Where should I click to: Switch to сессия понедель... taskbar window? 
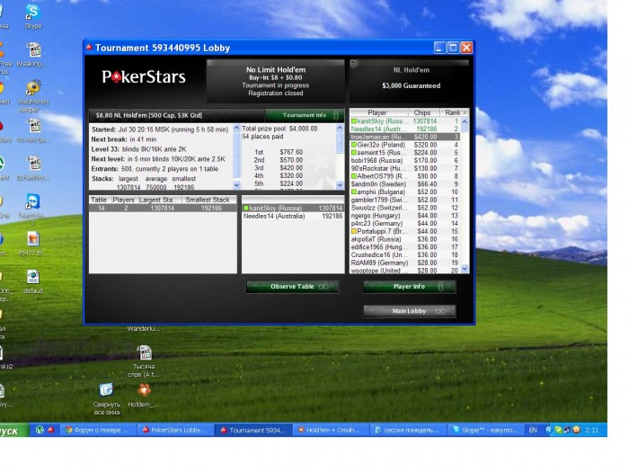click(407, 430)
